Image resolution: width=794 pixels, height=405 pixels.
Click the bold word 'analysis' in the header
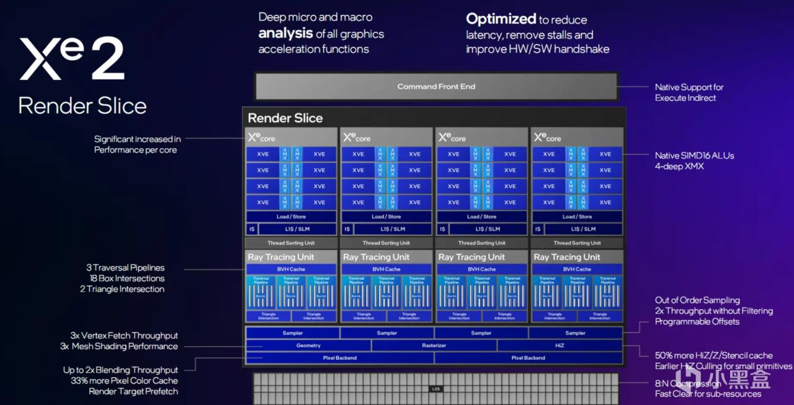[285, 33]
